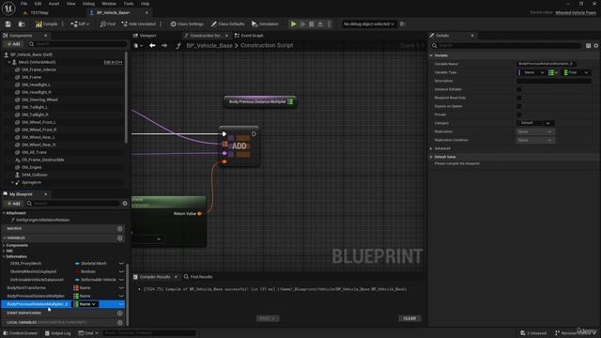Switch to Find Results tab
The width and height of the screenshot is (601, 338).
(x=198, y=277)
